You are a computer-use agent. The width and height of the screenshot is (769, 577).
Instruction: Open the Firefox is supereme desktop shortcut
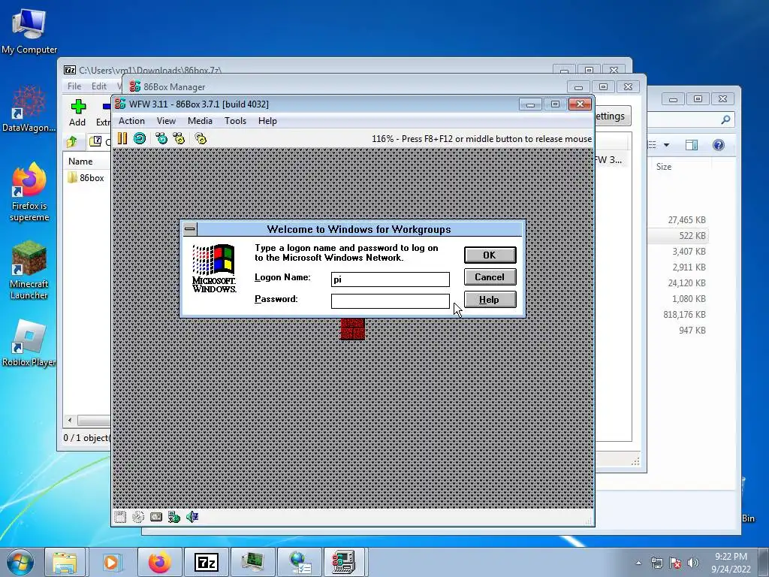(29, 192)
